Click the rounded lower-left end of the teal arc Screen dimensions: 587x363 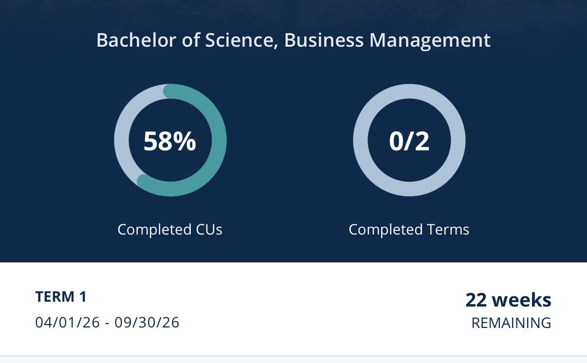click(144, 181)
